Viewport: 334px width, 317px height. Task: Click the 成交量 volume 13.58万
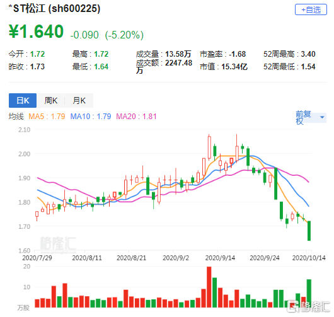(x=178, y=54)
